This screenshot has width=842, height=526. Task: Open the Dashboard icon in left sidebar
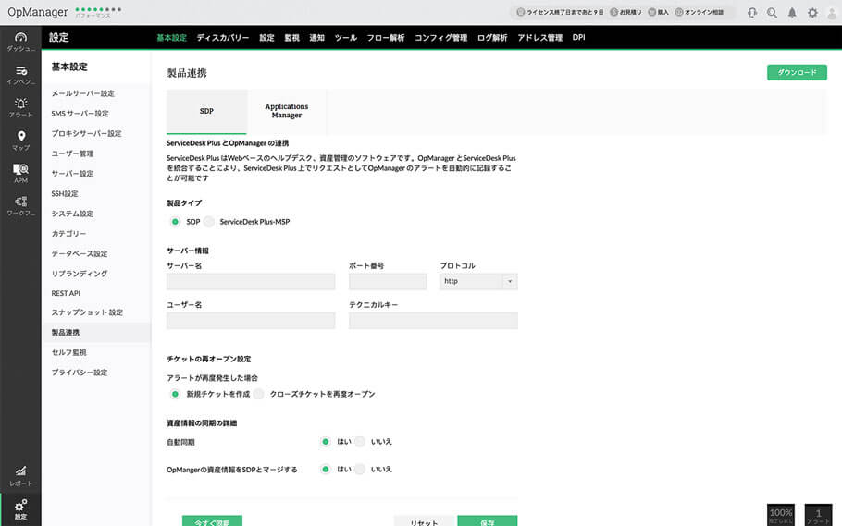tap(20, 42)
